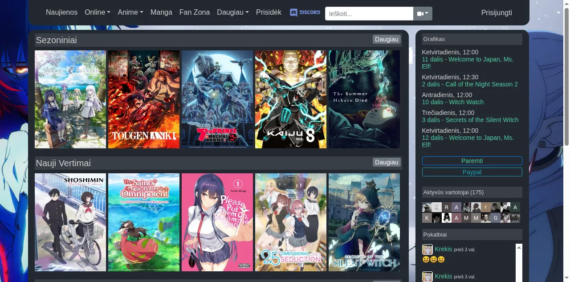Open the Discord server link

point(305,12)
